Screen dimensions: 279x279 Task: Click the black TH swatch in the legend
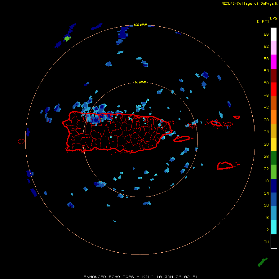tap(274, 241)
